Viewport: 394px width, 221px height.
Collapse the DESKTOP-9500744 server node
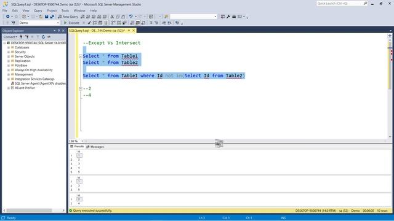click(4, 43)
